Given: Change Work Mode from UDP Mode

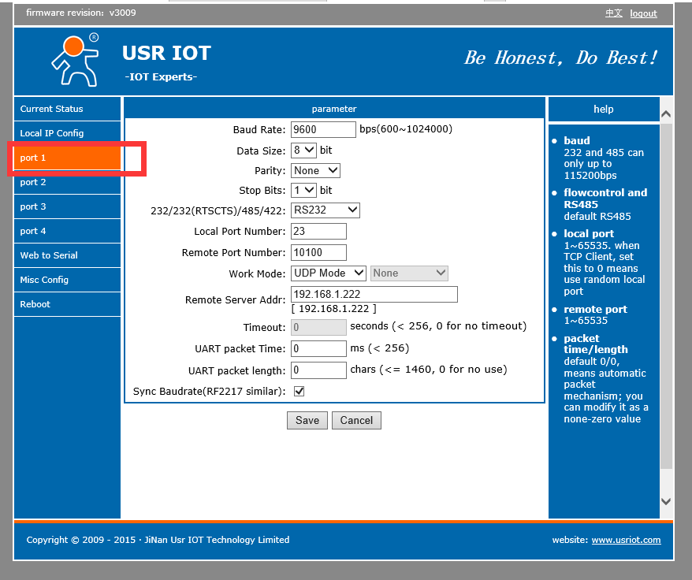Looking at the screenshot, I should click(x=328, y=273).
